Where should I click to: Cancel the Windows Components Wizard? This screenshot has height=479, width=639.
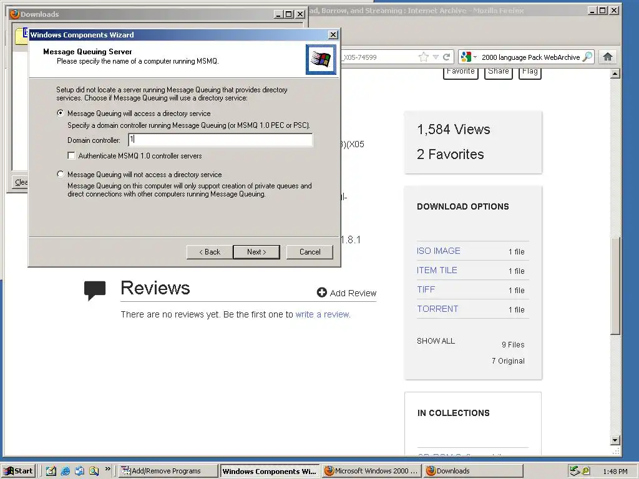pyautogui.click(x=310, y=252)
